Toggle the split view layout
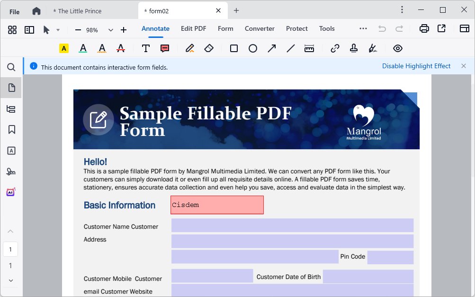The height and width of the screenshot is (297, 475). point(29,30)
